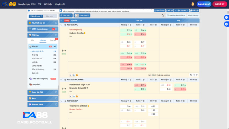This screenshot has width=229, height=129.
Task: Switch to the Hôm nay tab
Action: 43,40
